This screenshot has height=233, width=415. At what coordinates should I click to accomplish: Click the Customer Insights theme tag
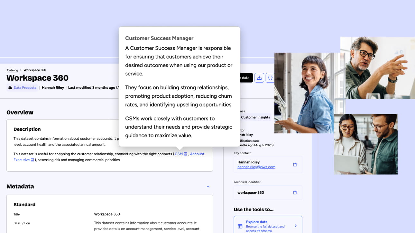coord(255,117)
